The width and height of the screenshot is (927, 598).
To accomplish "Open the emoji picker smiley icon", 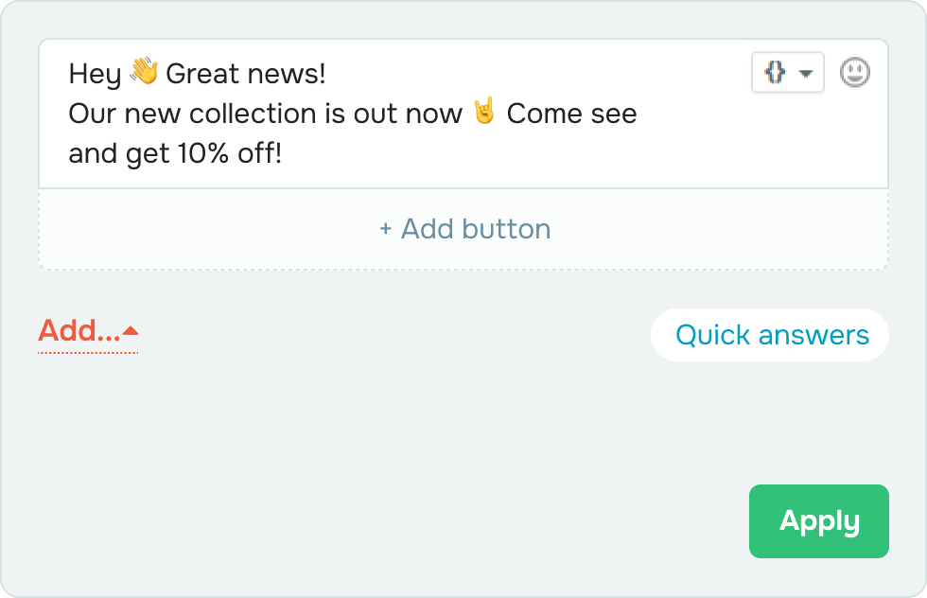I will (855, 73).
